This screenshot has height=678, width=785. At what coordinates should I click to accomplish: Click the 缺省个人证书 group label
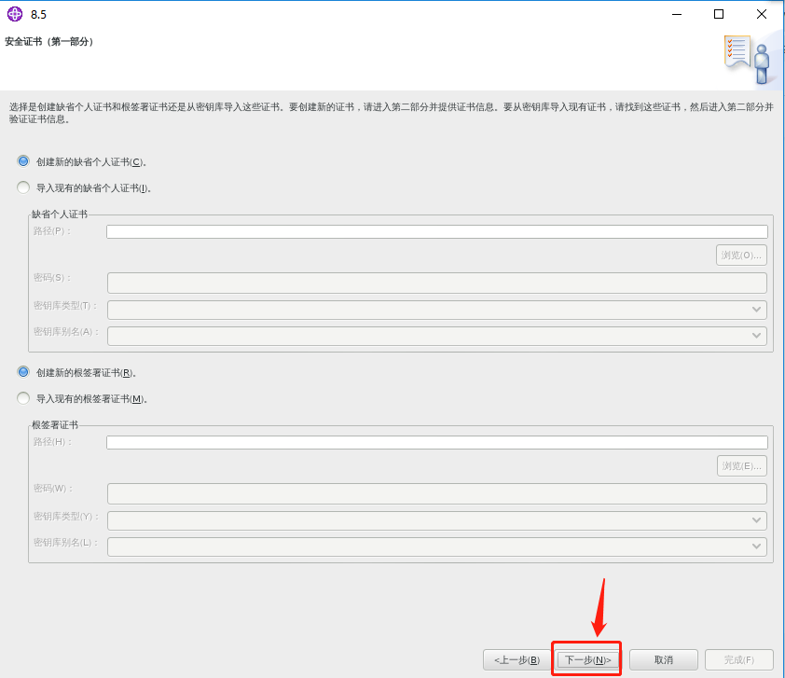[x=60, y=214]
